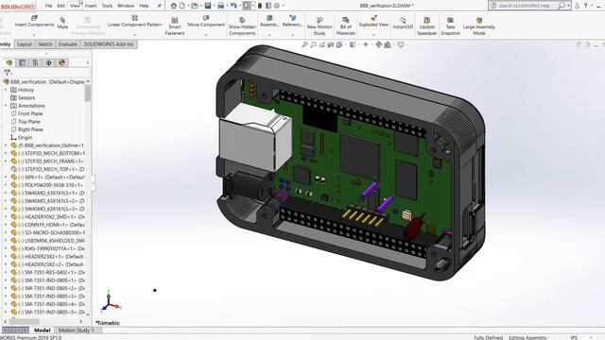Expand Insert Components dropdown arrow
The width and height of the screenshot is (605, 340).
pos(34,35)
